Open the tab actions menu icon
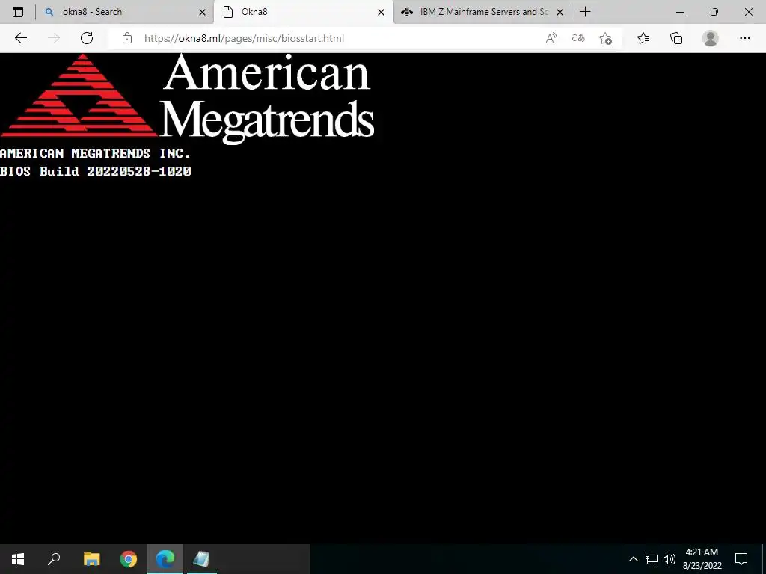Viewport: 766px width, 574px height. coord(18,12)
